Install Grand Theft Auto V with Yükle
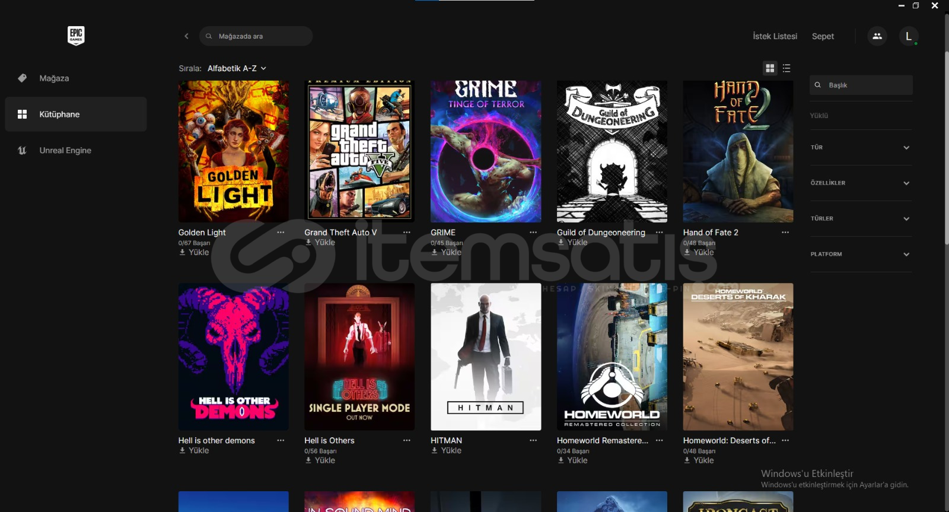This screenshot has height=512, width=949. 320,242
